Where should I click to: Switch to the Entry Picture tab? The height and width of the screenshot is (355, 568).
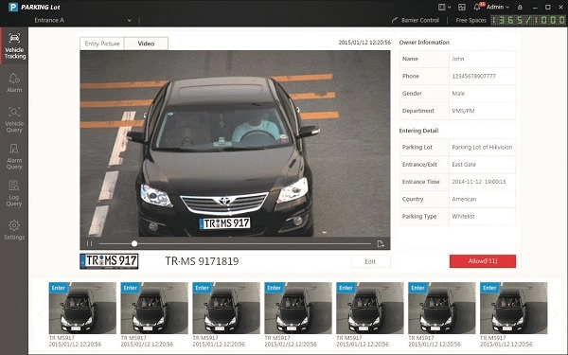pyautogui.click(x=102, y=44)
